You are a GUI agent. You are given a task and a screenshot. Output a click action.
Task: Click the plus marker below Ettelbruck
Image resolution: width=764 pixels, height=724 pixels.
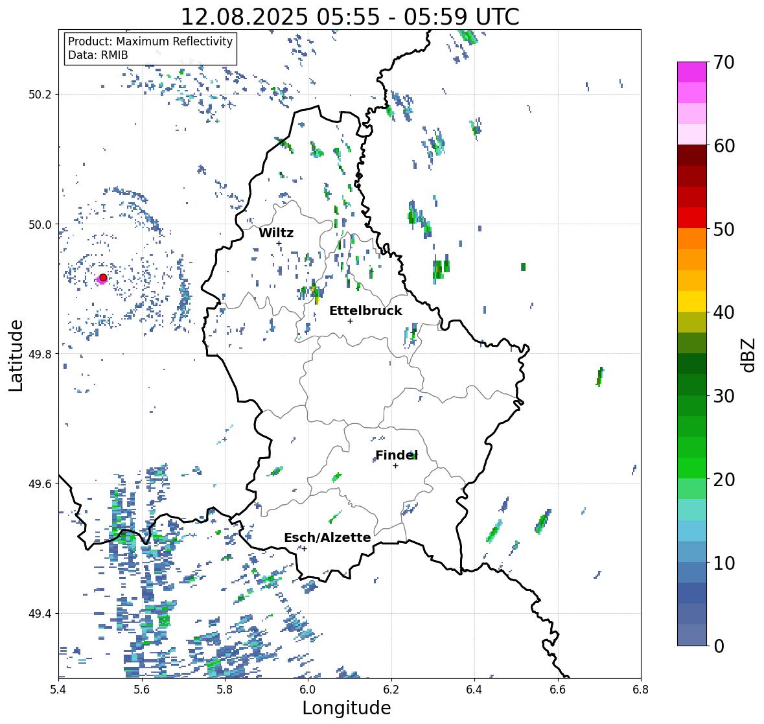(350, 321)
